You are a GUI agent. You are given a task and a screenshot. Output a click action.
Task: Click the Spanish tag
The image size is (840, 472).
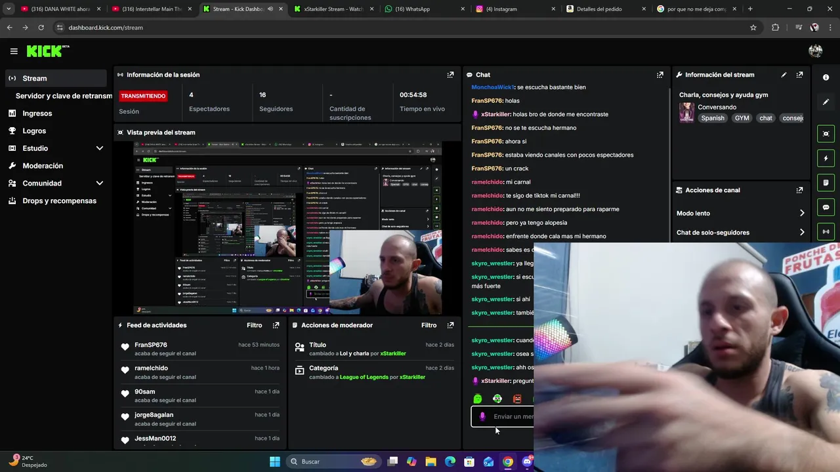point(713,118)
